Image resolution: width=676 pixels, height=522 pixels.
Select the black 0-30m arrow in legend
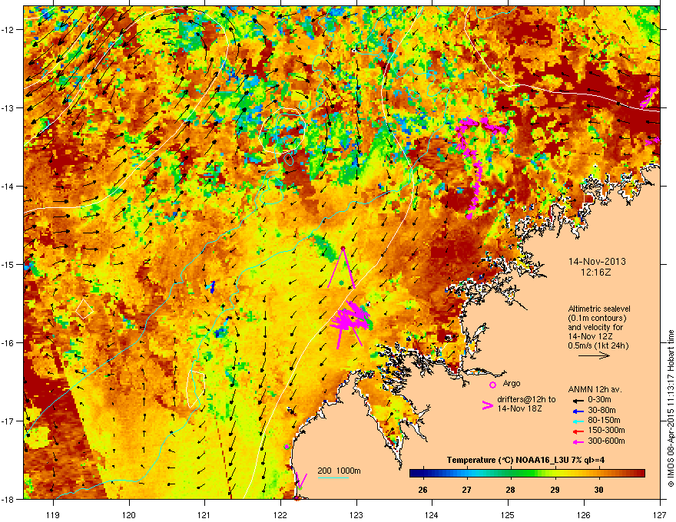(x=577, y=400)
